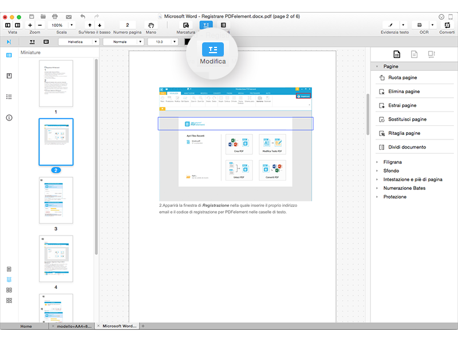This screenshot has height=343, width=458.
Task: Open the OCR dropdown arrow
Action: (432, 25)
